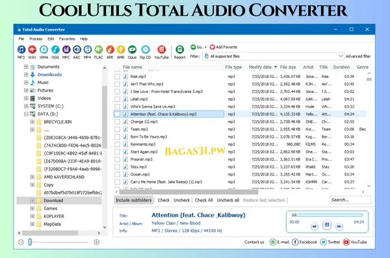Check the box for Team.mp3
The image size is (390, 258).
(x=117, y=129)
